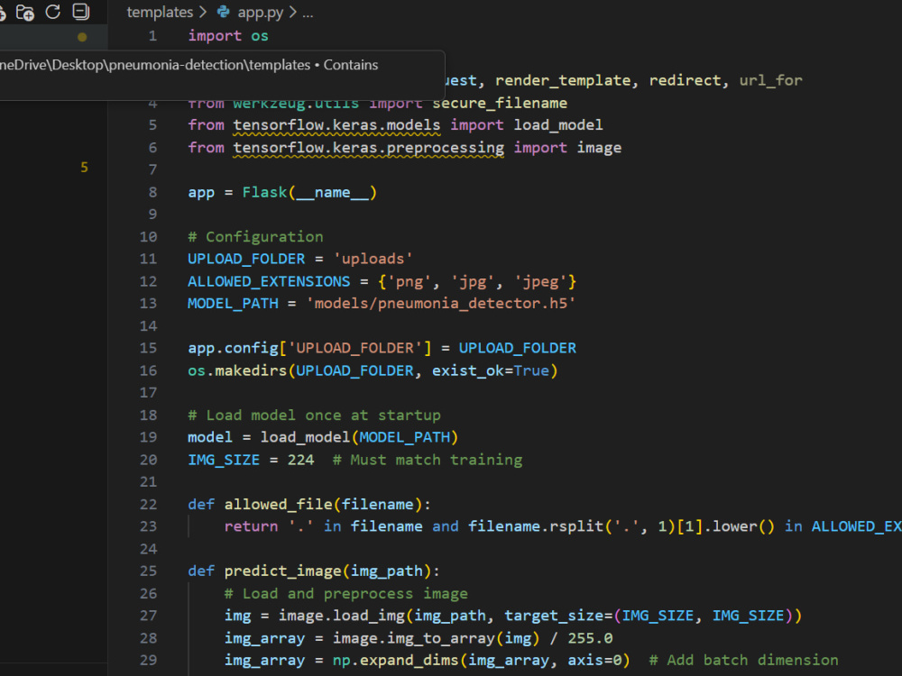The height and width of the screenshot is (676, 902).
Task: Click '# Load model once at startup' comment
Action: click(314, 415)
